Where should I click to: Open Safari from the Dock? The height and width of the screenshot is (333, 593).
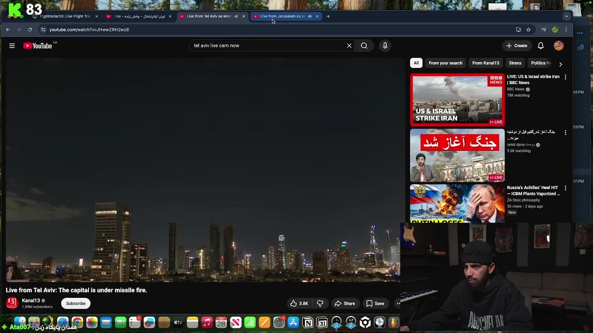point(63,322)
